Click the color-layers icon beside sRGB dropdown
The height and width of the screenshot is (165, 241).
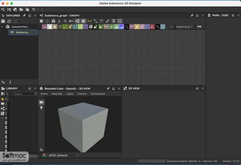44,155
